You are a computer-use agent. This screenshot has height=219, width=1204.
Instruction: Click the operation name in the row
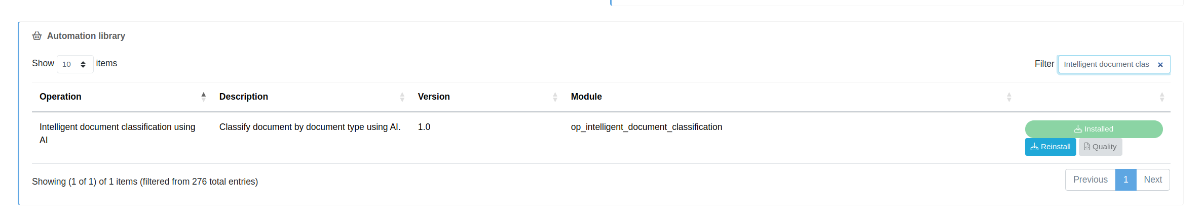[x=117, y=127]
